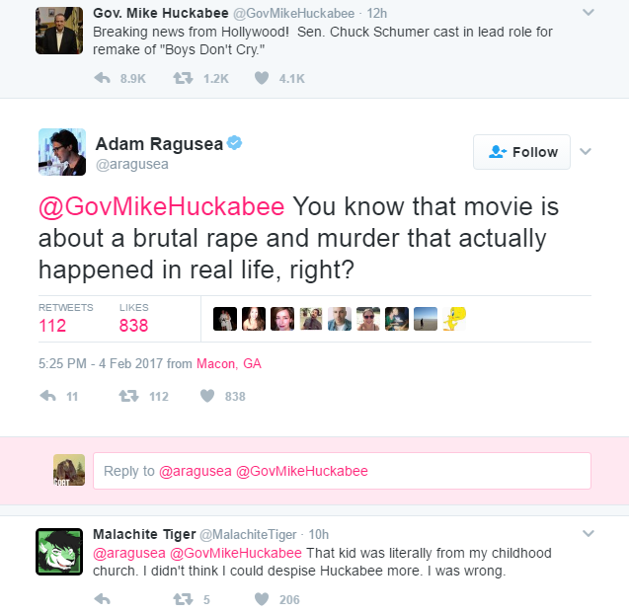
Task: Open the Macon, GA location link
Action: click(x=229, y=363)
